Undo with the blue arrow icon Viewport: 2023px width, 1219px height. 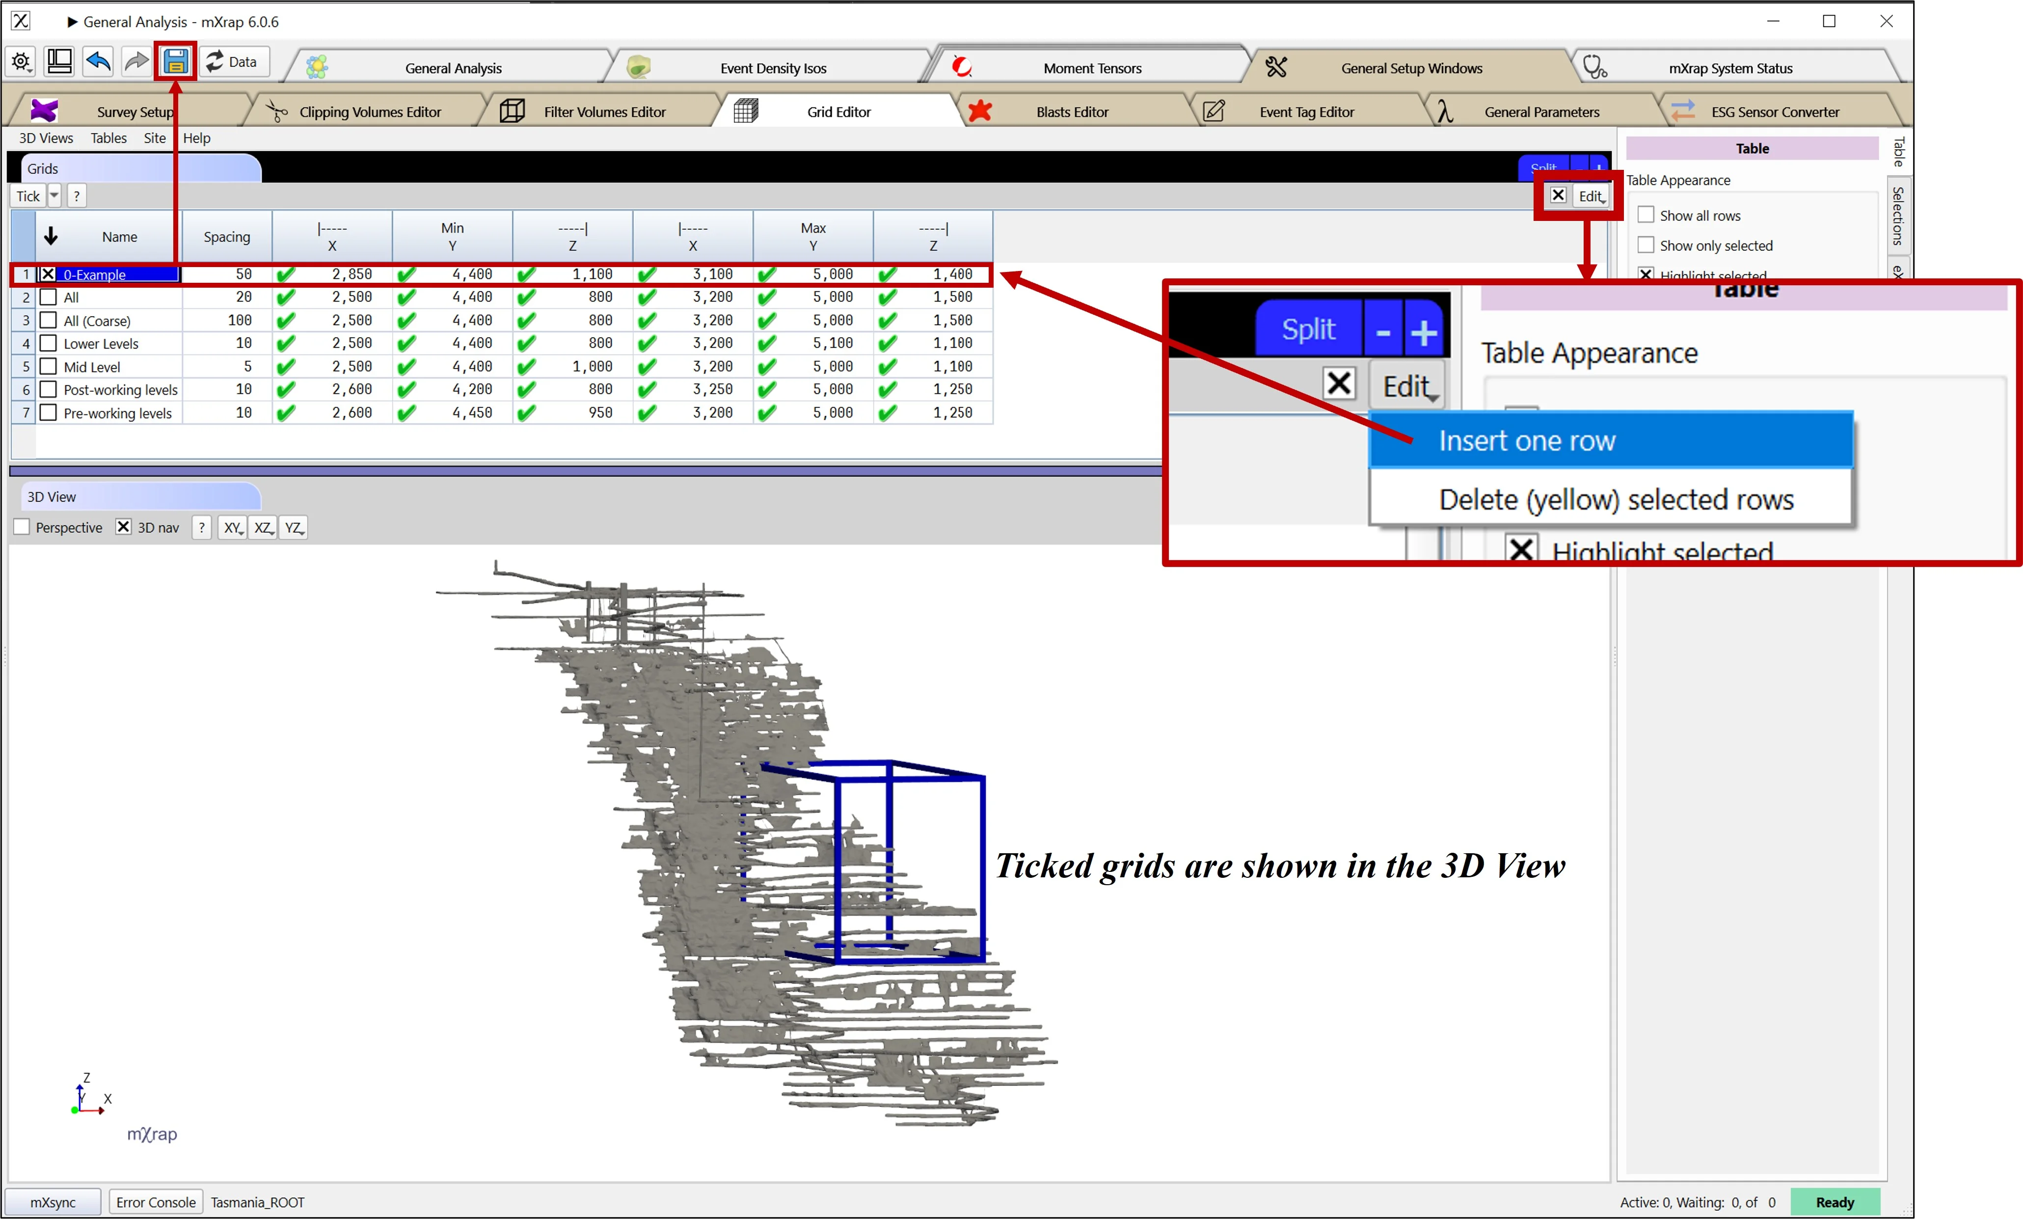click(x=98, y=61)
